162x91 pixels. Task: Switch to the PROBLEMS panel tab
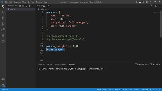(41, 64)
